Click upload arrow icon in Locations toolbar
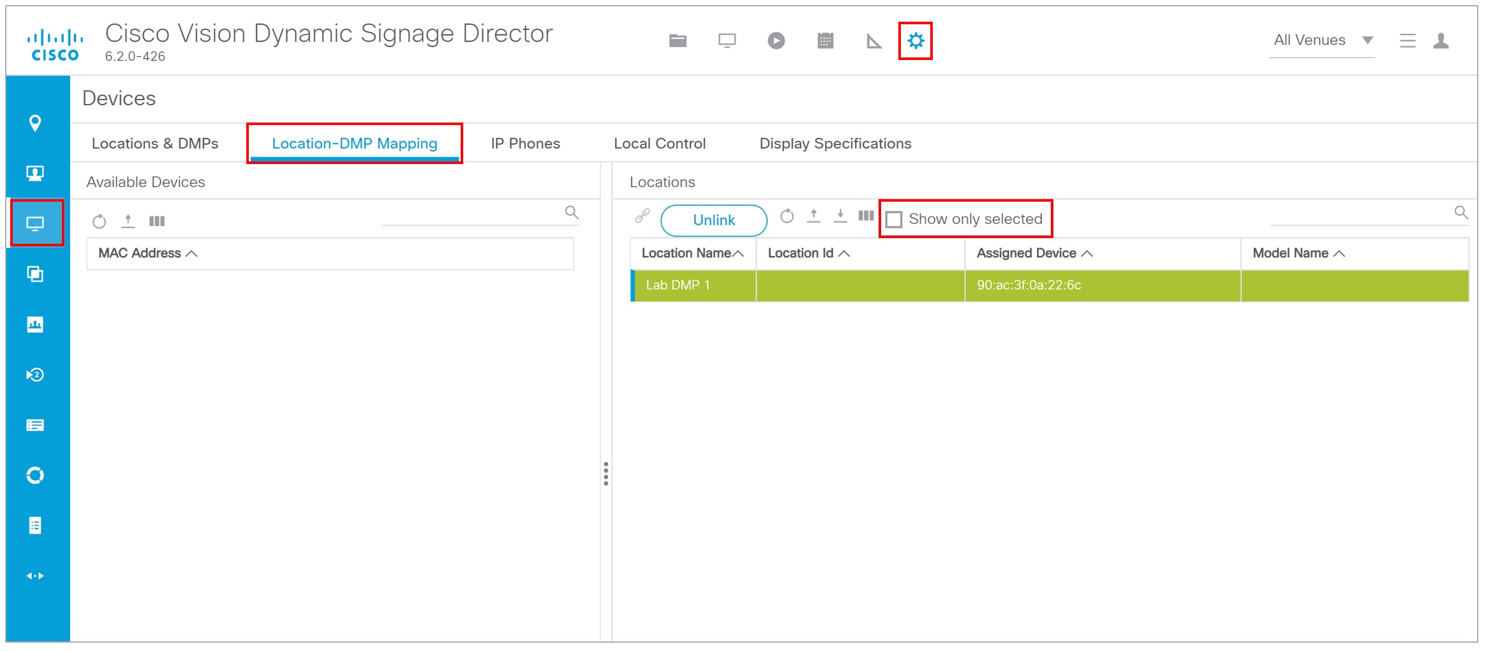Screen dimensions: 1486x651 pos(814,216)
